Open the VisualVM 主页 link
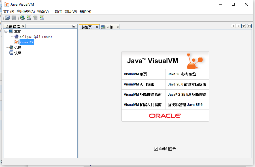The image size is (255, 167). (135, 74)
